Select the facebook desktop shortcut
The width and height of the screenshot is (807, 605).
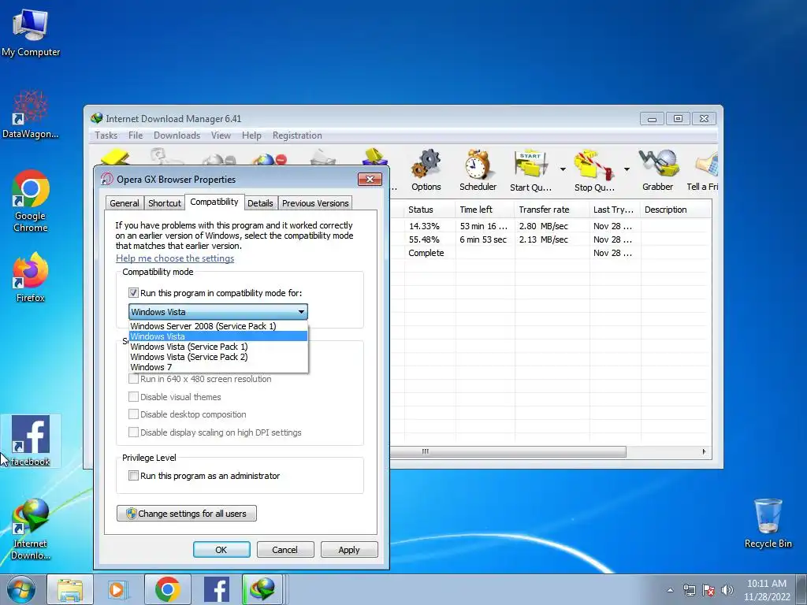pyautogui.click(x=31, y=441)
